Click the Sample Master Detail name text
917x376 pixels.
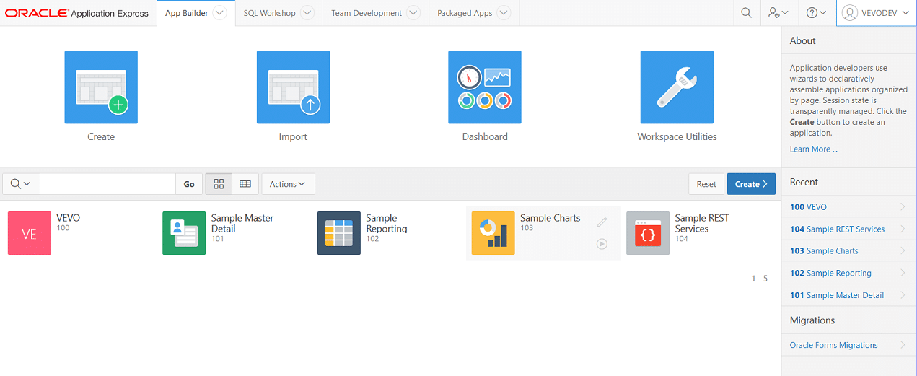[242, 223]
